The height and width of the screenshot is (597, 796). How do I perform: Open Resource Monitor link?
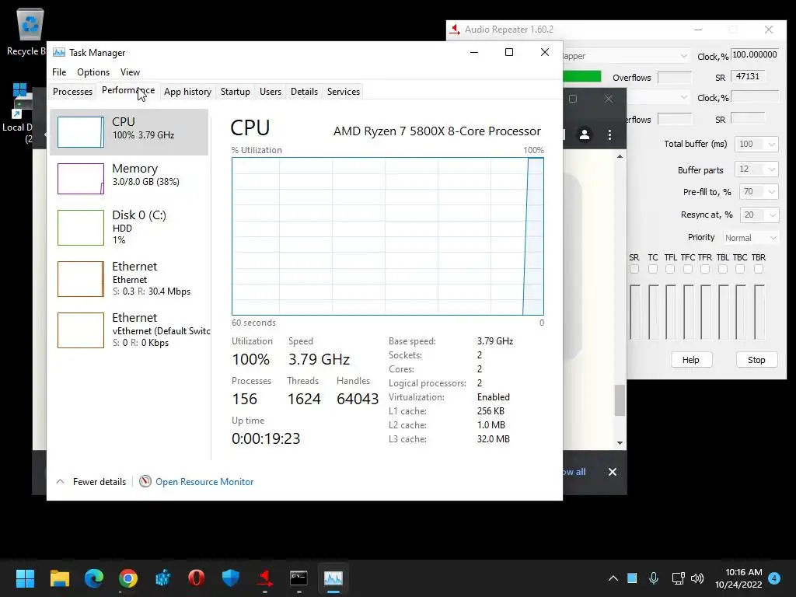(x=204, y=481)
